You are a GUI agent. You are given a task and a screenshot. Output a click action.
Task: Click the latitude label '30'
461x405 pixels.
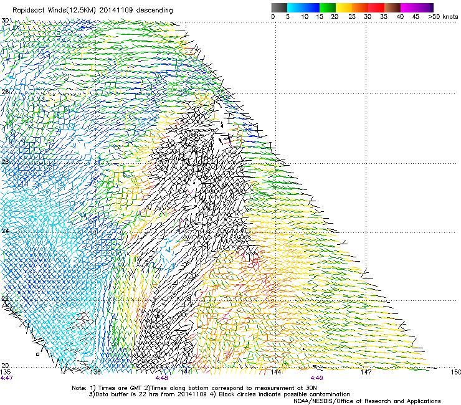(5, 21)
